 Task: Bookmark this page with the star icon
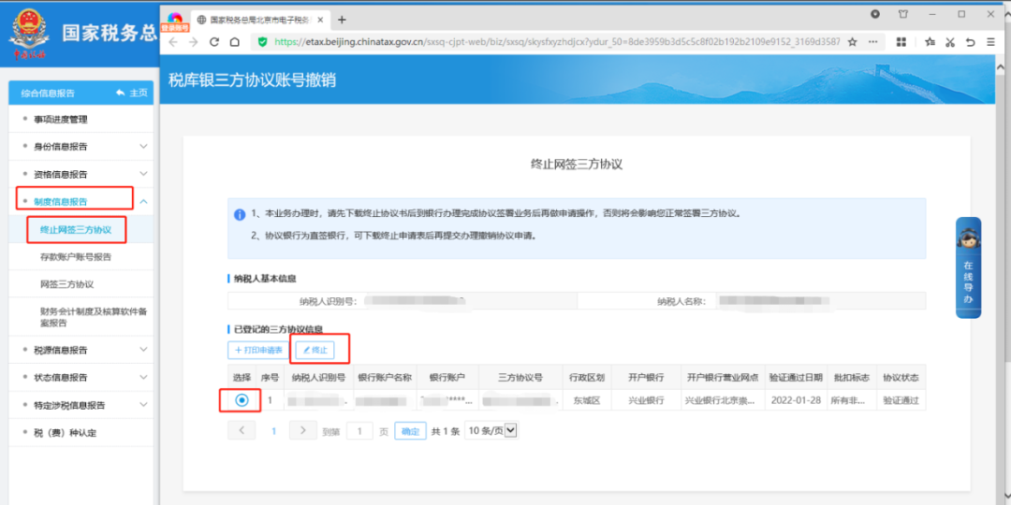pos(852,42)
